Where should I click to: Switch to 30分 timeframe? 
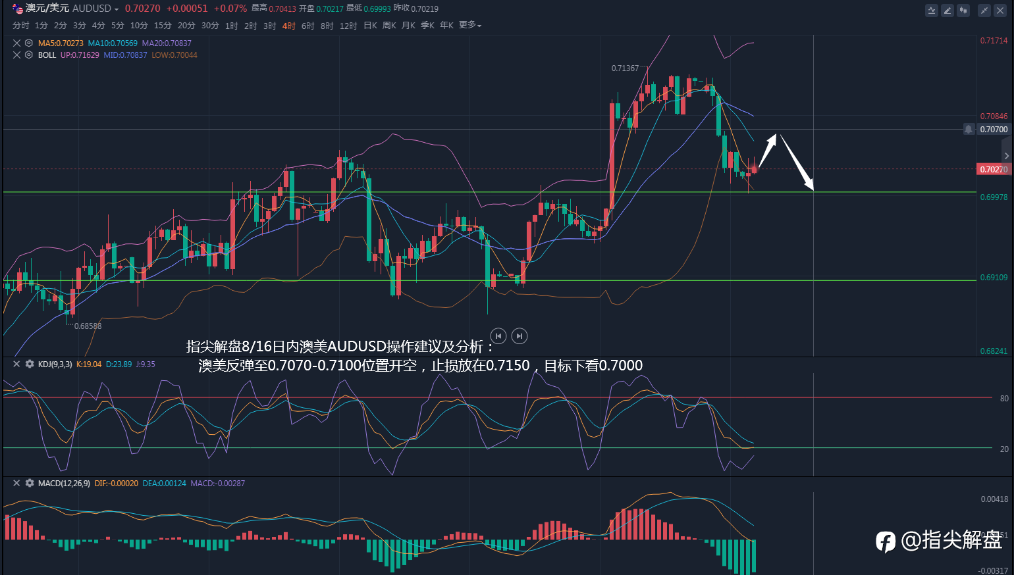[x=210, y=25]
